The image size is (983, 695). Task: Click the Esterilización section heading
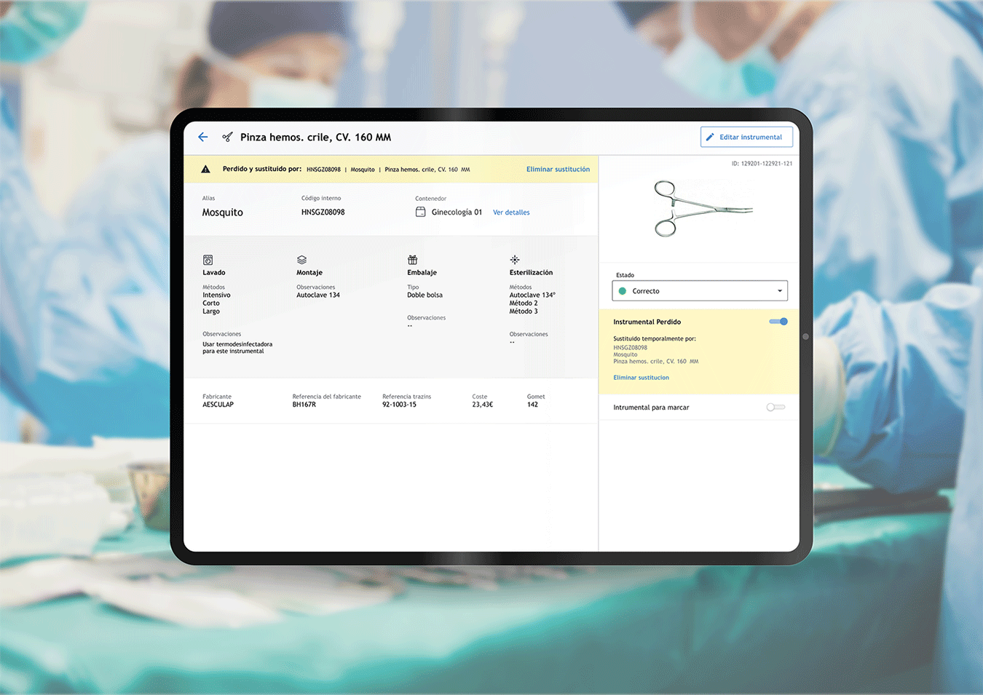pos(531,273)
